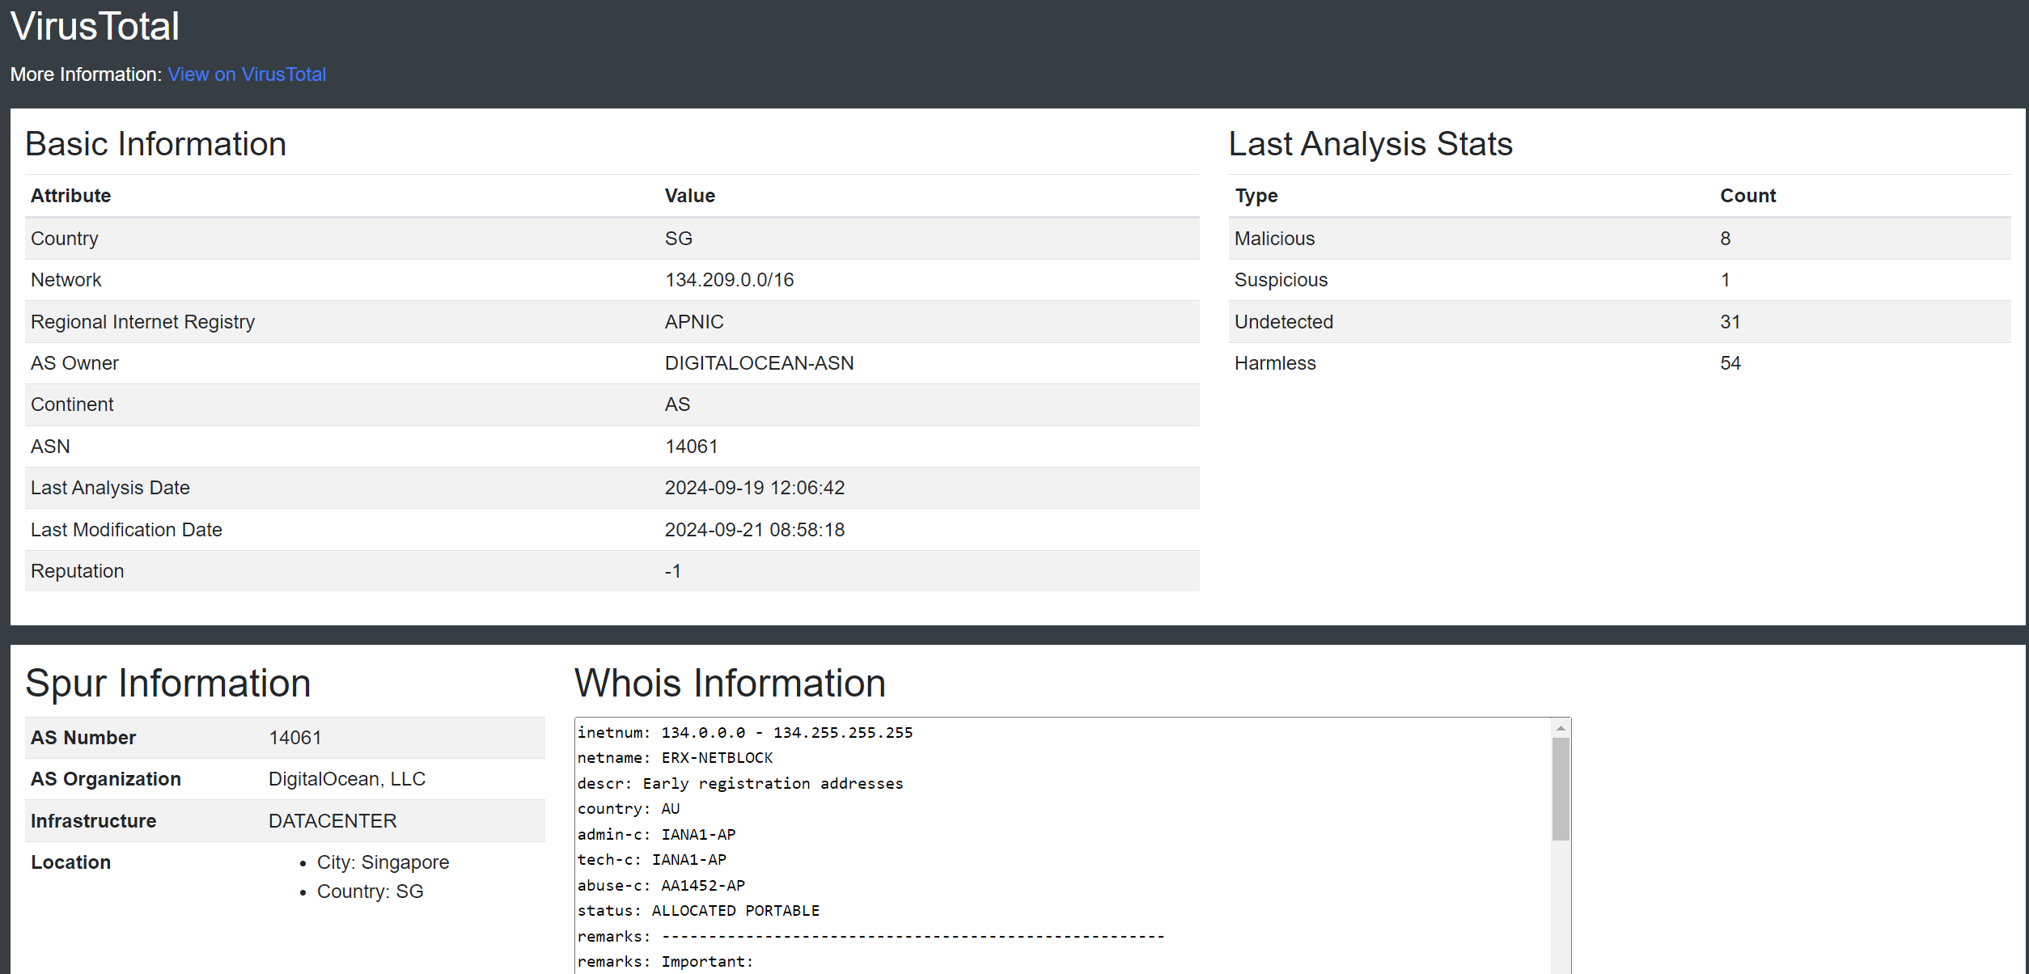Click the Undetected type label

(x=1283, y=322)
